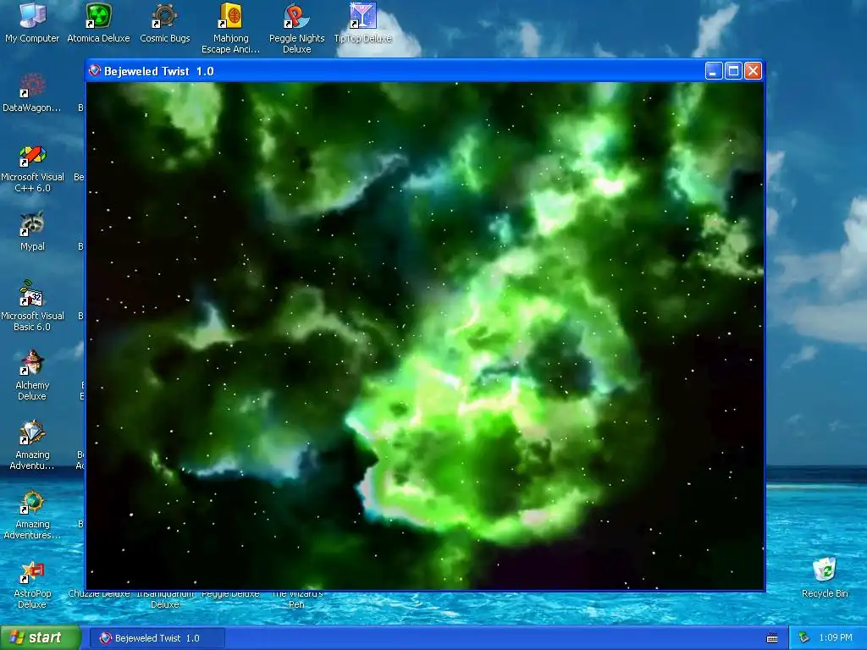Screen dimensions: 867x650
Task: Click the Mypal raccoon browser icon
Action: [32, 223]
